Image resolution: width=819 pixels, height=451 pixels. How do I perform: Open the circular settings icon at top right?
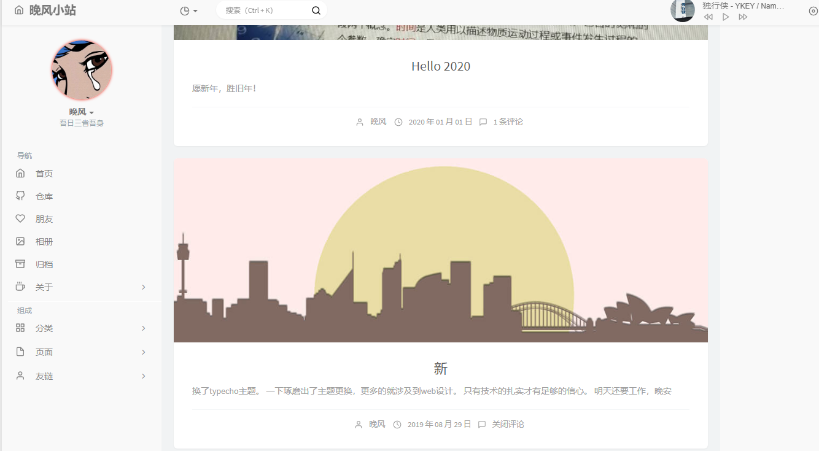[813, 11]
